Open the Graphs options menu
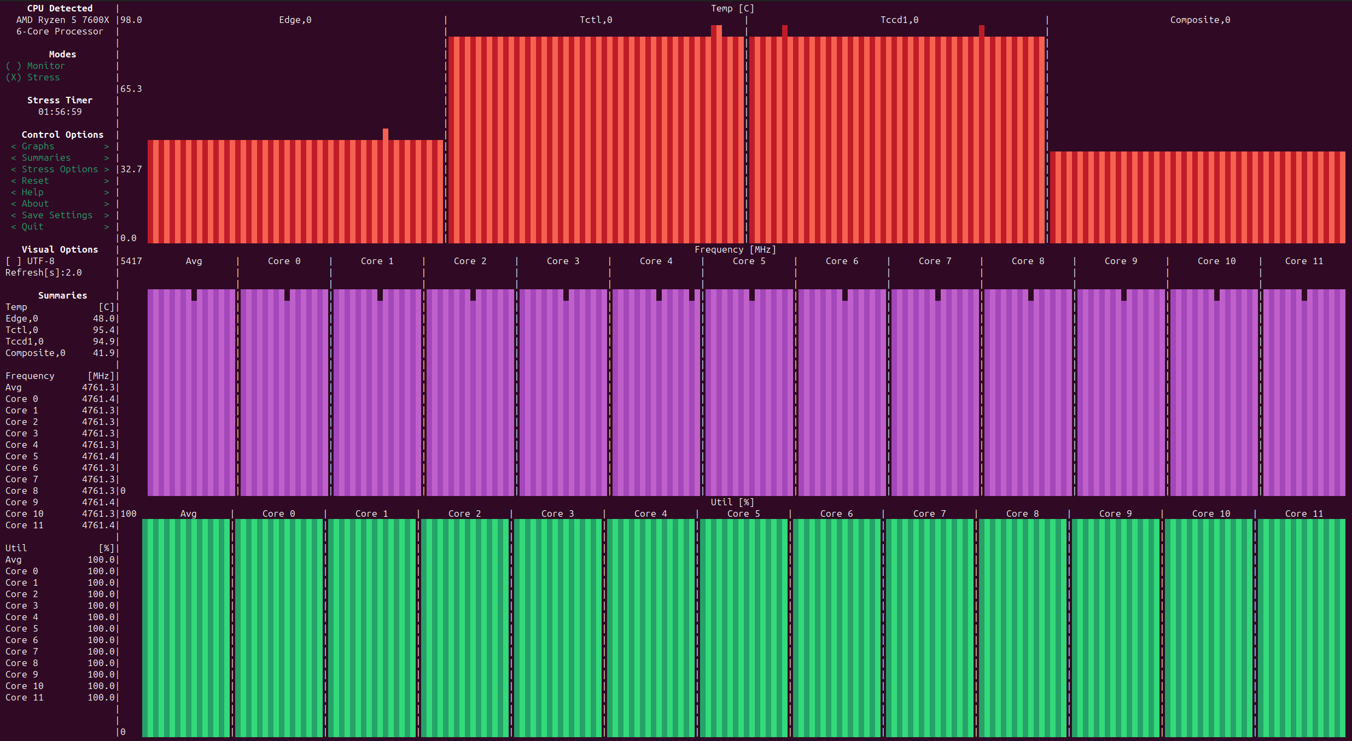Viewport: 1352px width, 741px height. coord(38,146)
